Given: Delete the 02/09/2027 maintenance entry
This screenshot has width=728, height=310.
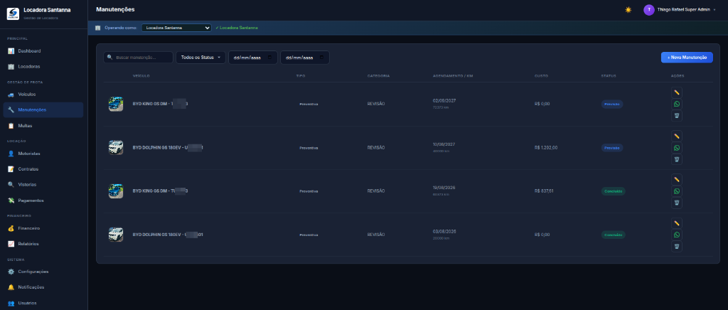Looking at the screenshot, I should [677, 116].
